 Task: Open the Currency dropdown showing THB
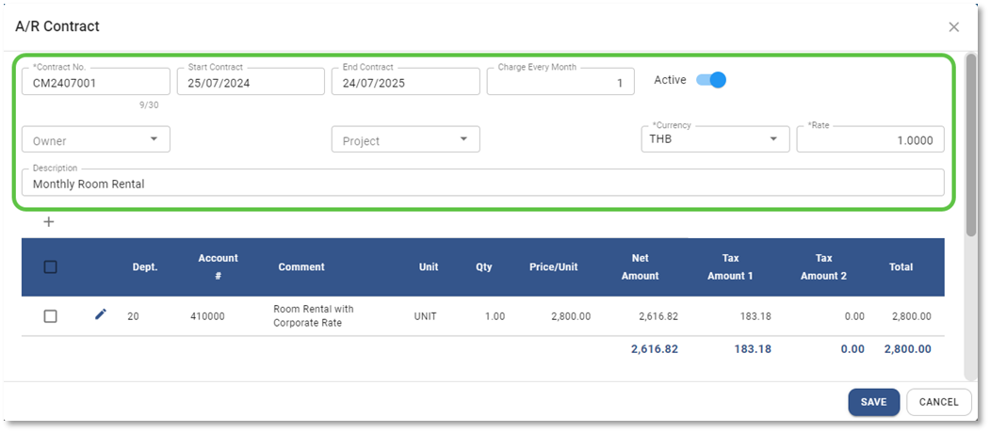point(714,140)
